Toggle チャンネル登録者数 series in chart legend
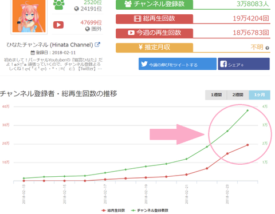 [x=150, y=211]
